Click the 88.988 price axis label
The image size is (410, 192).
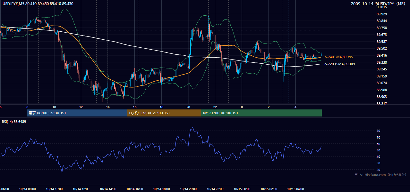point(381,90)
